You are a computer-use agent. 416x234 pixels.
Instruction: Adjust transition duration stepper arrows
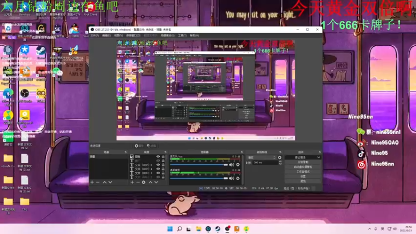click(x=280, y=163)
